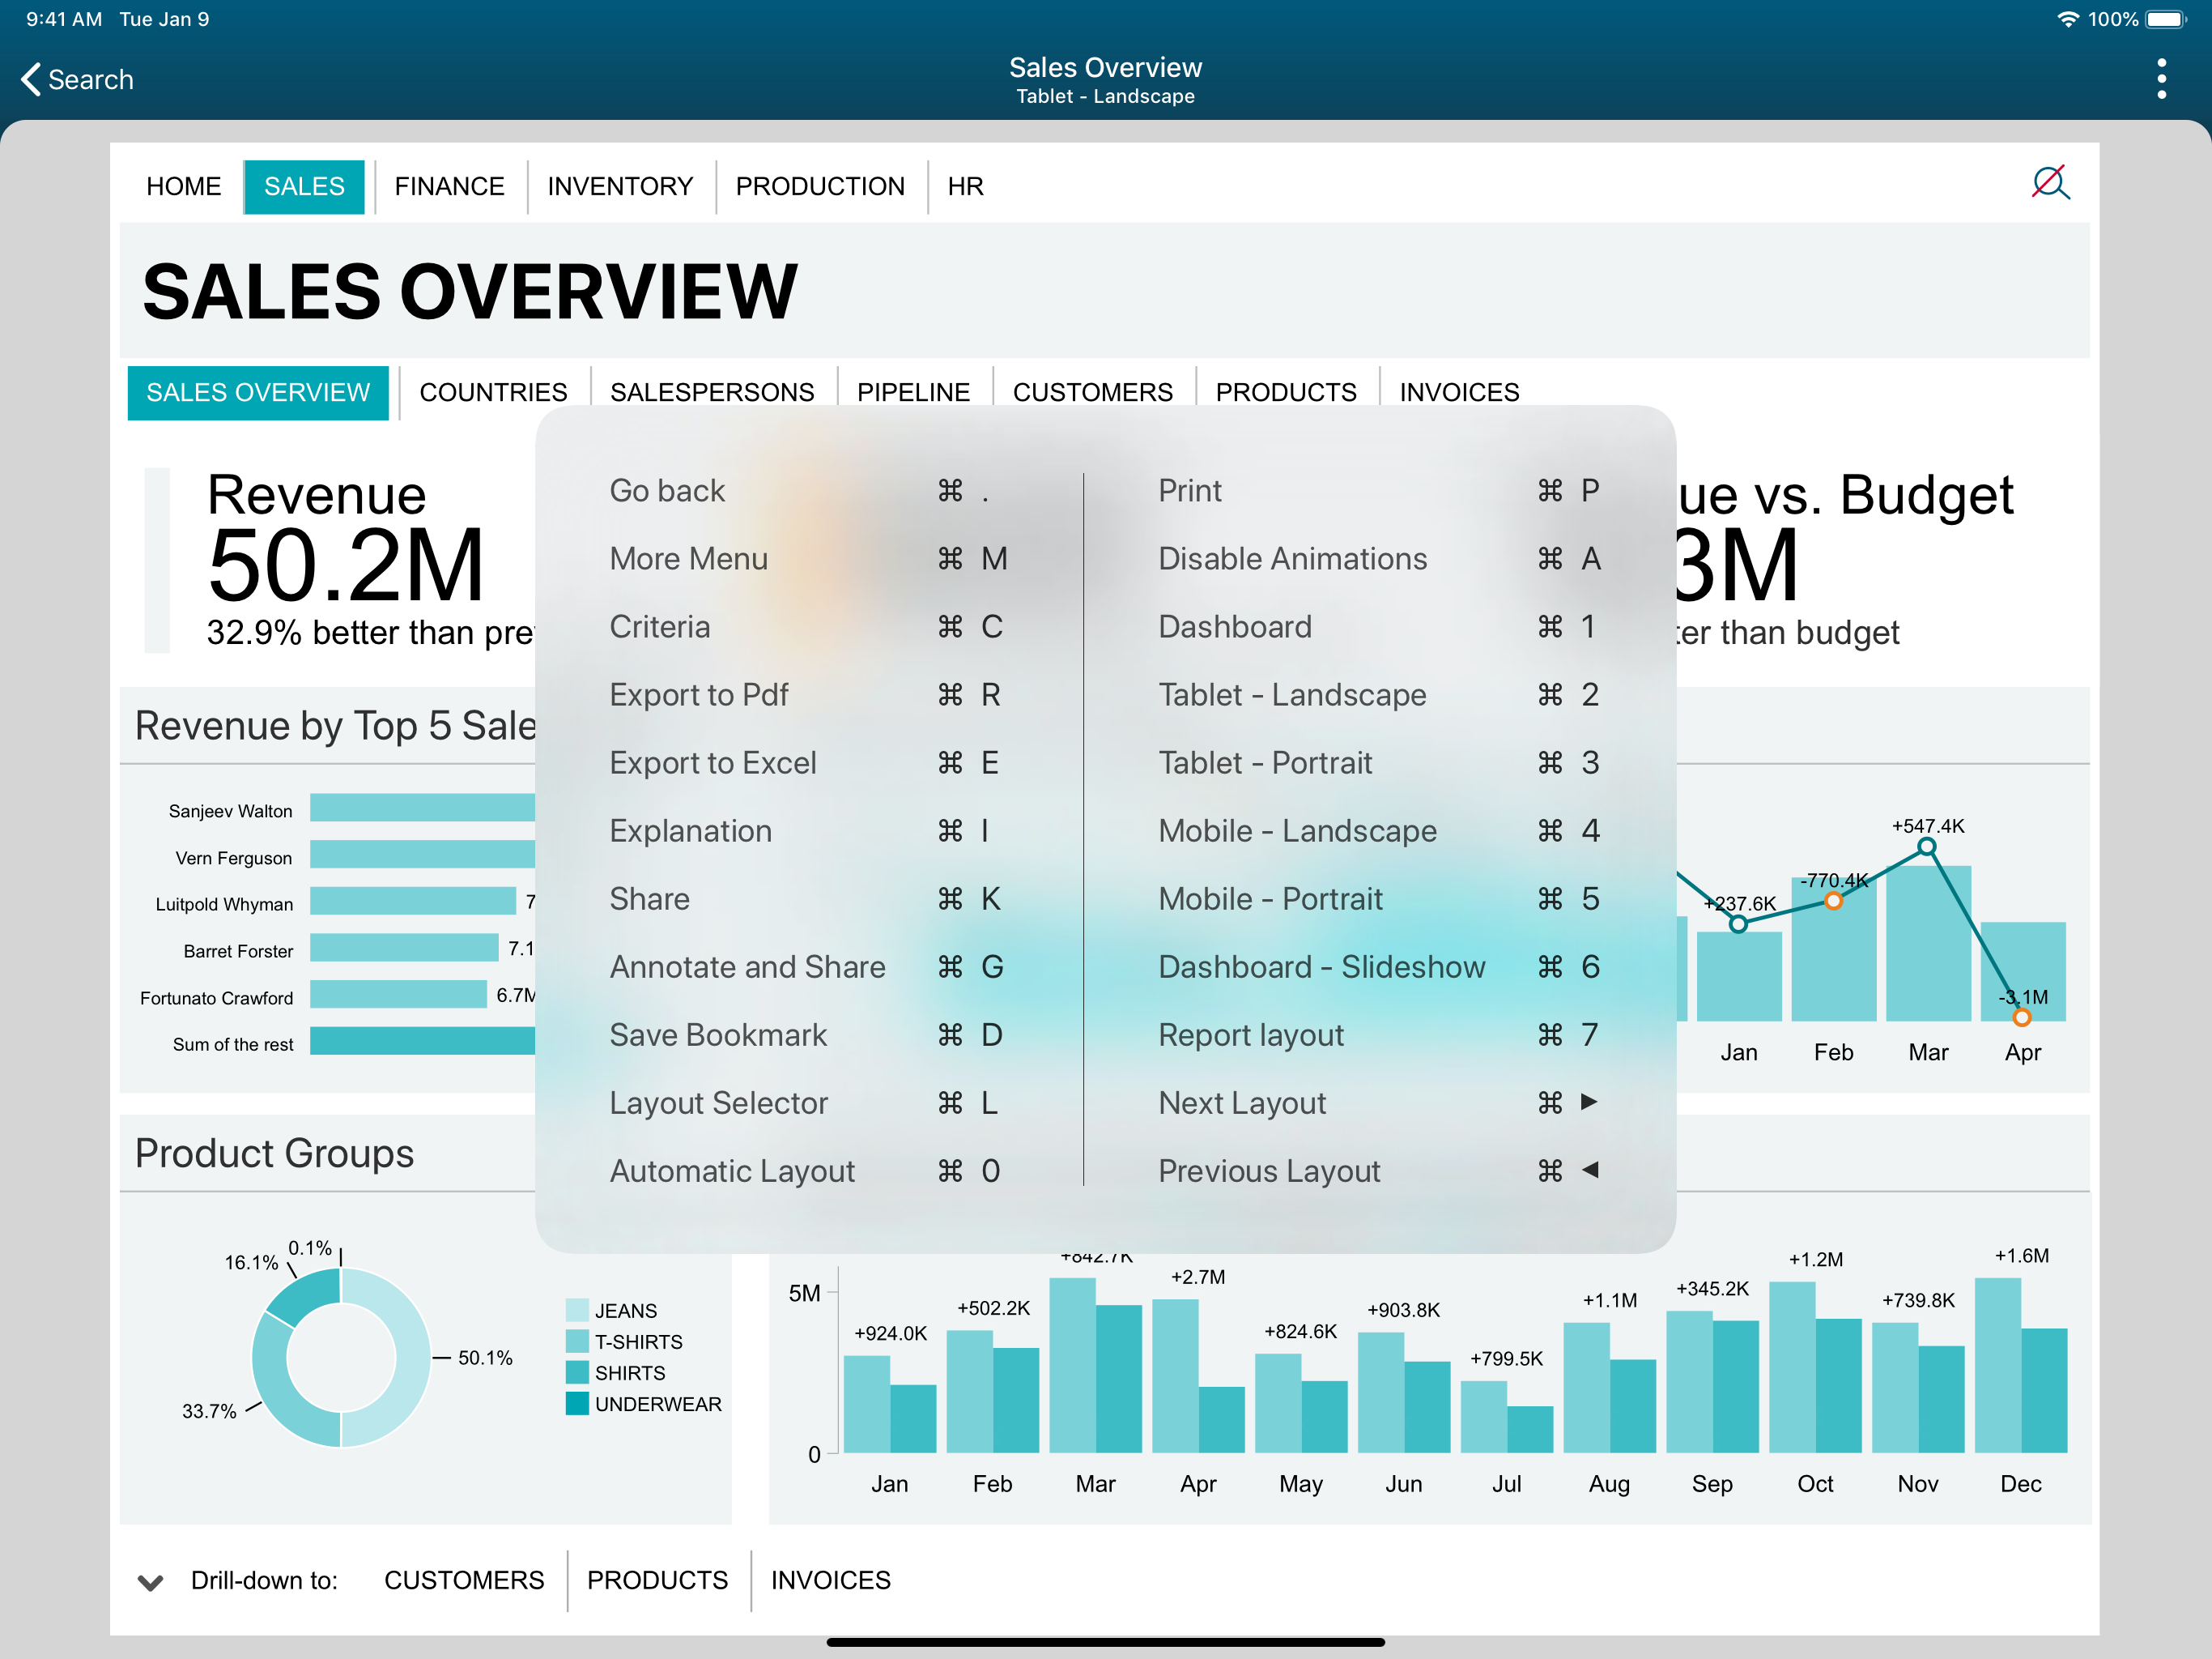Choose the Share entry

(808, 898)
